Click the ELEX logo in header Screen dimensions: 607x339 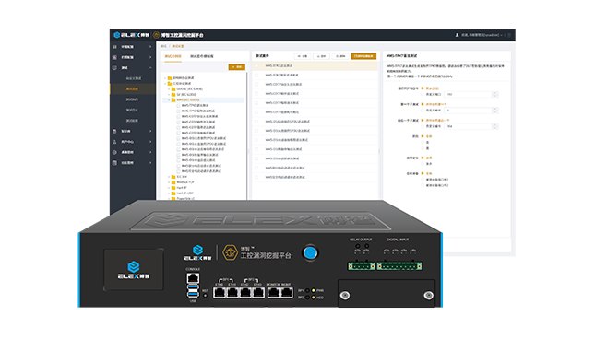pos(131,35)
